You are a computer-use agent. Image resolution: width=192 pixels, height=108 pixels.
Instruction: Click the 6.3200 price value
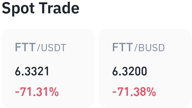pyautogui.click(x=130, y=71)
